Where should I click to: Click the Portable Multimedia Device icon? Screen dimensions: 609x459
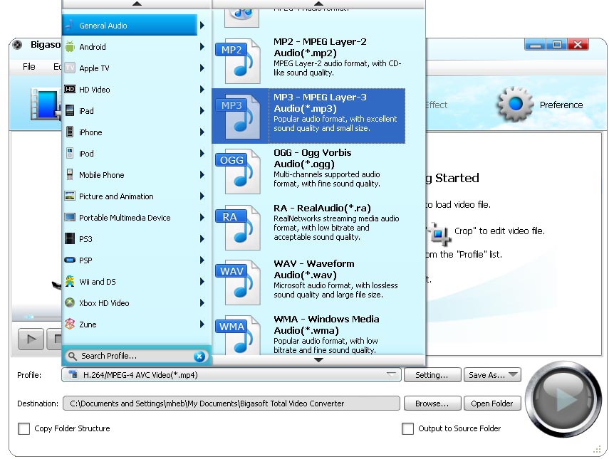pos(70,217)
